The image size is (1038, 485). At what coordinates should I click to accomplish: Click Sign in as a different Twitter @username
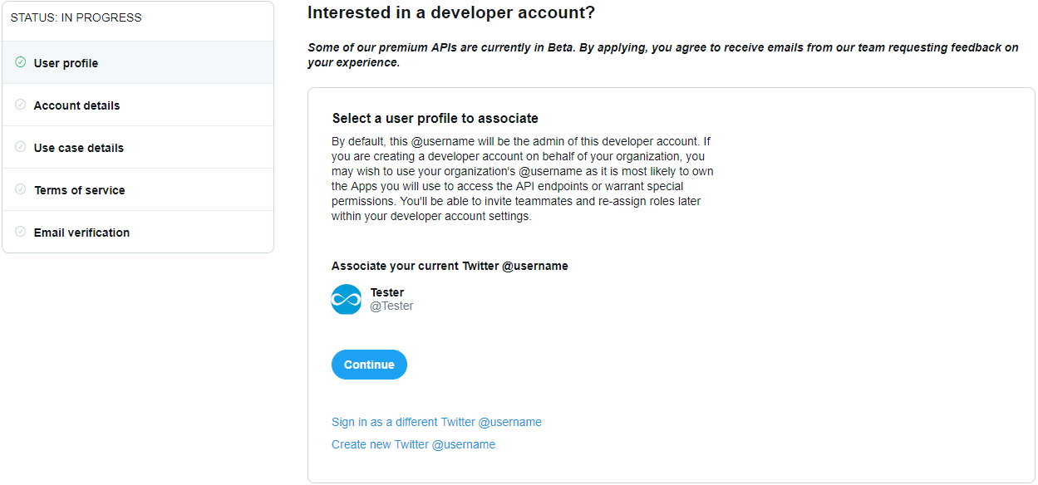[436, 422]
